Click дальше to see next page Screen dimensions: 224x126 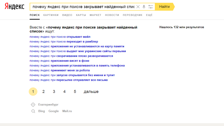pyautogui.click(x=91, y=92)
